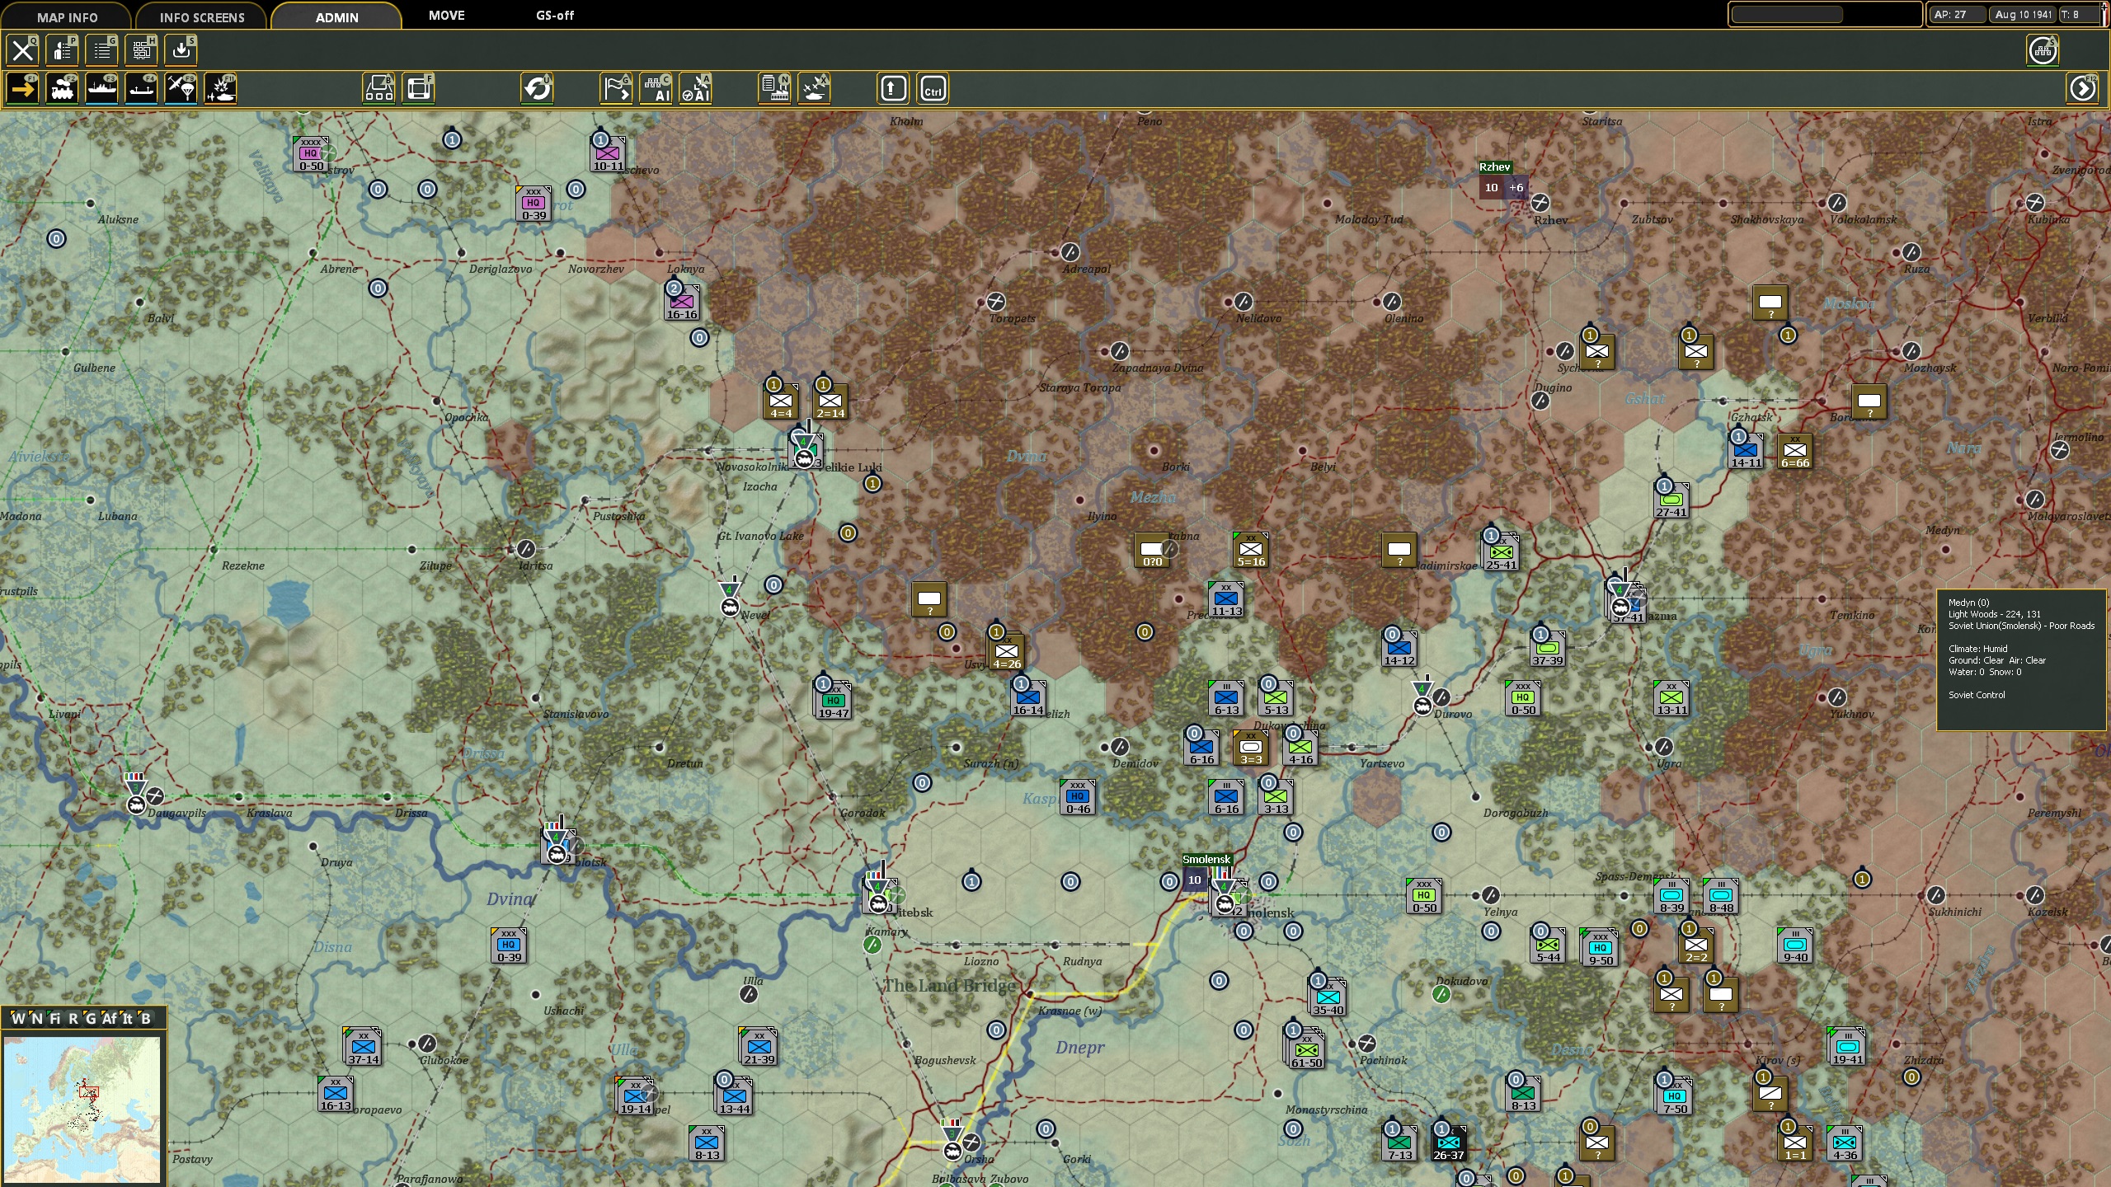2111x1187 pixels.
Task: Select the Soviet unit counter 2=14
Action: pos(830,401)
